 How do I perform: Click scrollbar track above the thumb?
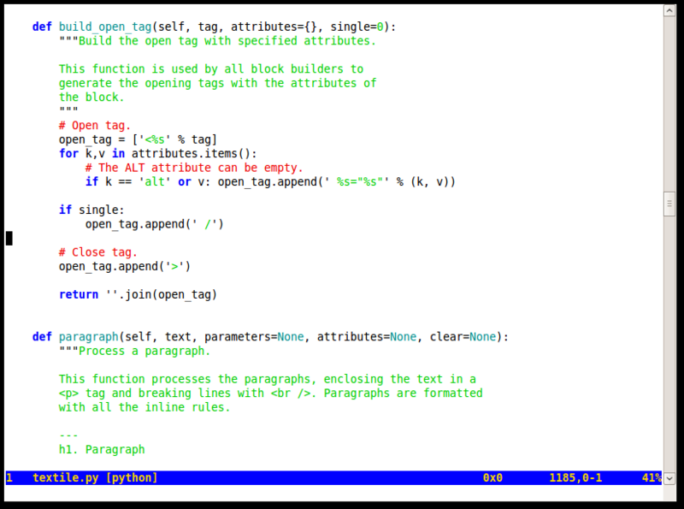pos(669,103)
